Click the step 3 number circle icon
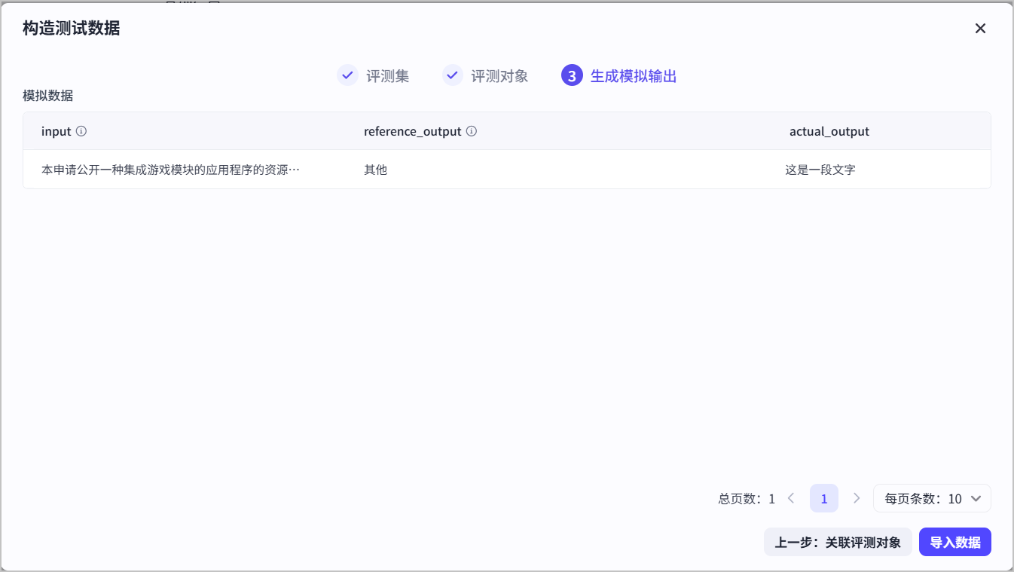Screen dimensions: 1014x572 pos(572,75)
